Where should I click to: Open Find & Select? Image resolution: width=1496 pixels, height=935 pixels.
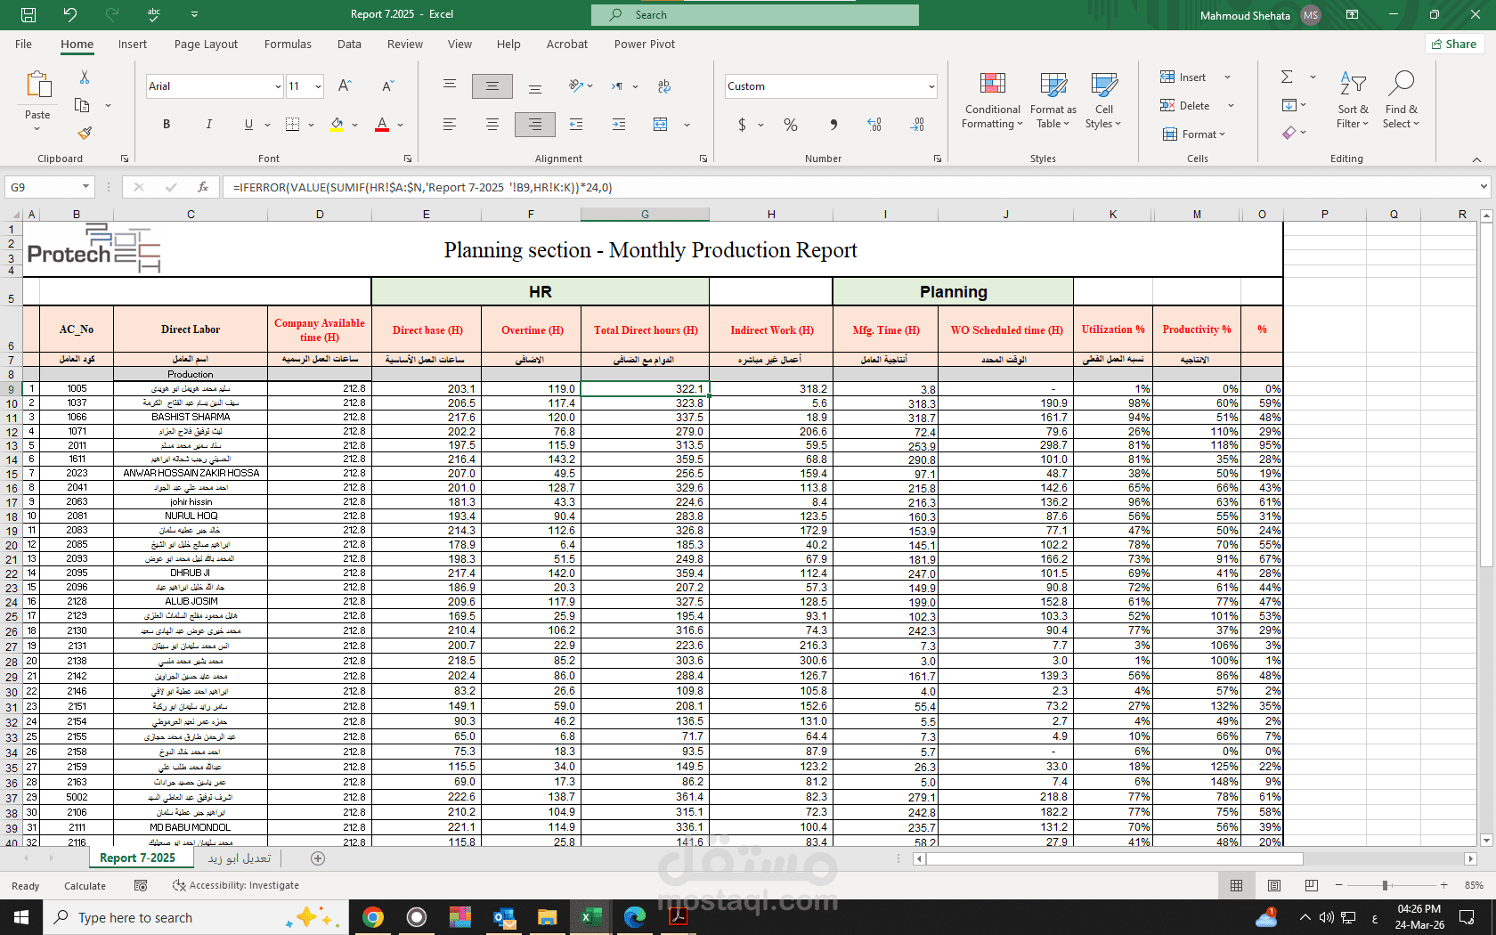click(1401, 98)
